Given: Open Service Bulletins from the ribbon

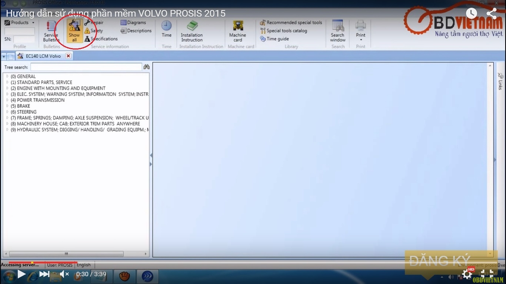Looking at the screenshot, I should pyautogui.click(x=51, y=31).
